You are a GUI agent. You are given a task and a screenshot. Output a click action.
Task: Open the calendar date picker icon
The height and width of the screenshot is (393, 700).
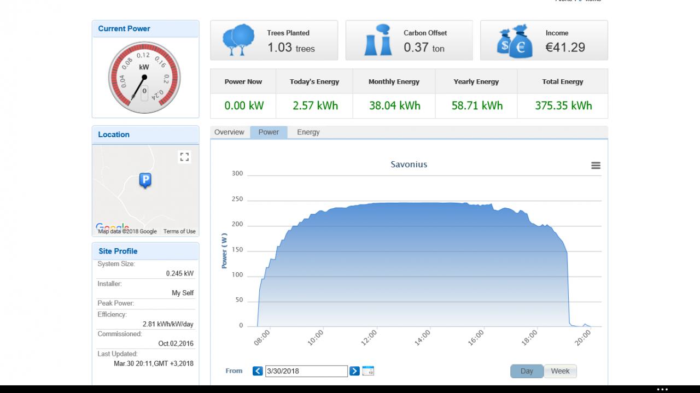[368, 371]
